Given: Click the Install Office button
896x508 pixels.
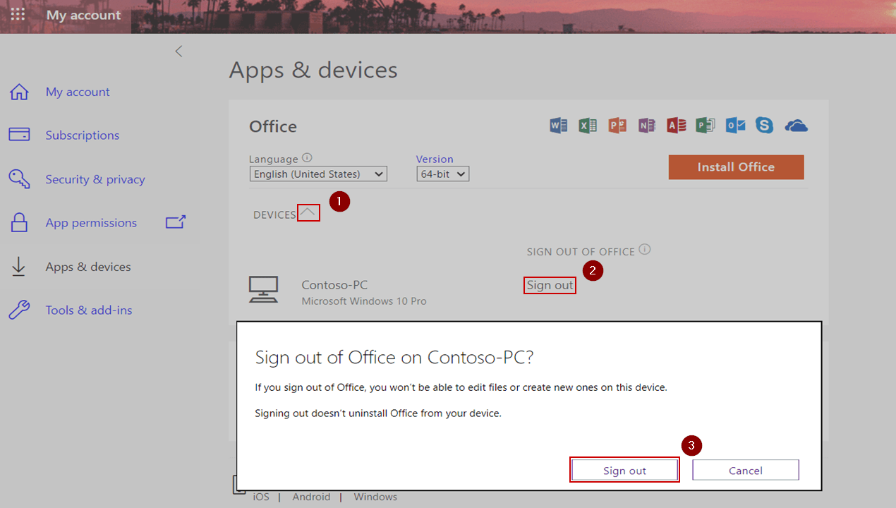Looking at the screenshot, I should 736,167.
